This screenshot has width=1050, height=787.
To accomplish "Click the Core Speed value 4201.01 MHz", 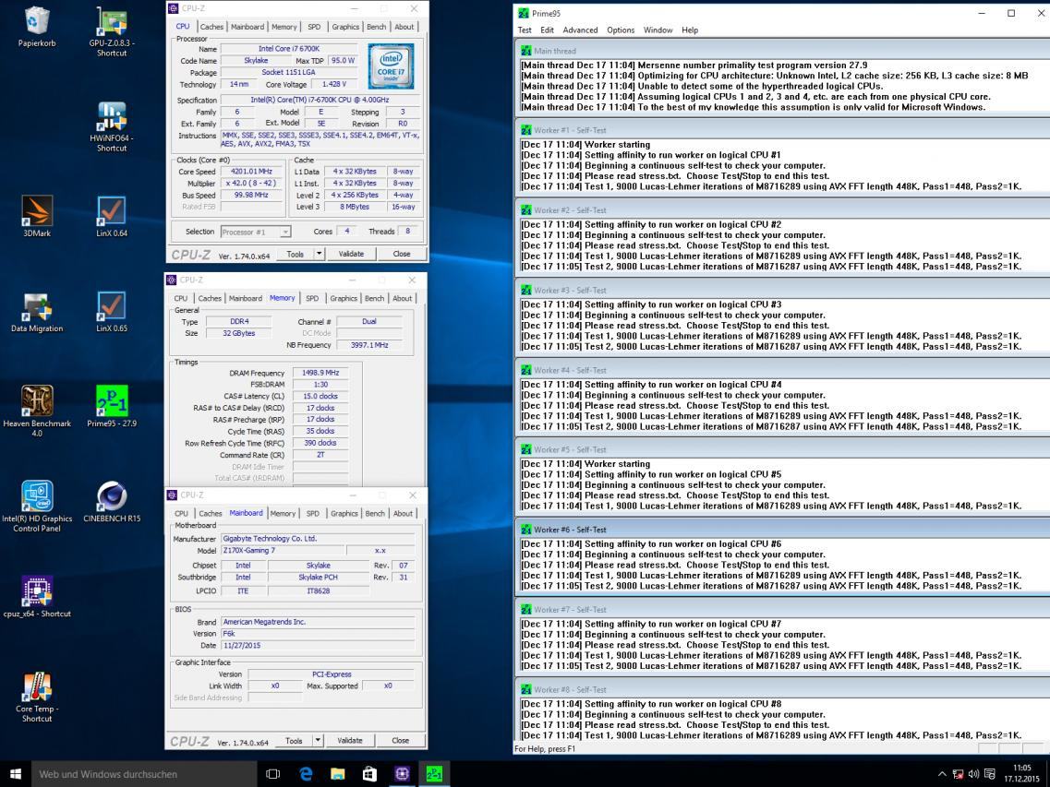I will coord(251,172).
